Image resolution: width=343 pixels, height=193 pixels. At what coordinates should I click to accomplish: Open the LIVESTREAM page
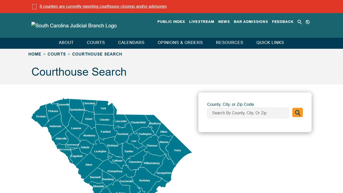pos(202,22)
